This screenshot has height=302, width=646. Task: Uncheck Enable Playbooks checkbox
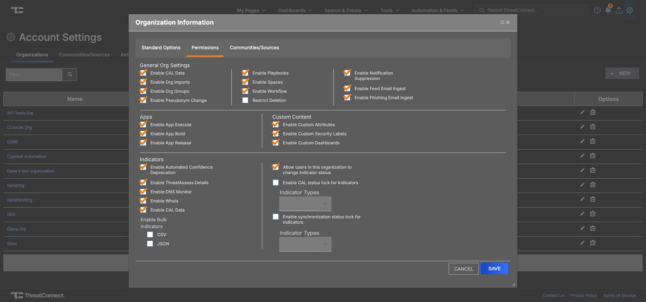(x=245, y=73)
